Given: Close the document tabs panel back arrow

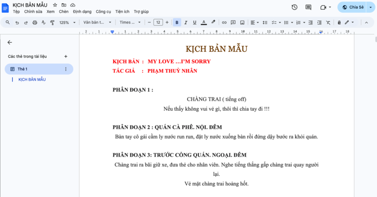Looking at the screenshot, I should click(9, 42).
